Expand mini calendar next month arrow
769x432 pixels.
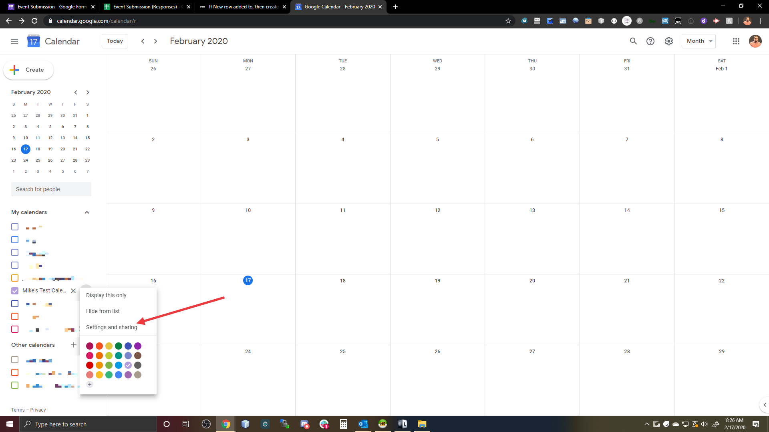point(88,92)
